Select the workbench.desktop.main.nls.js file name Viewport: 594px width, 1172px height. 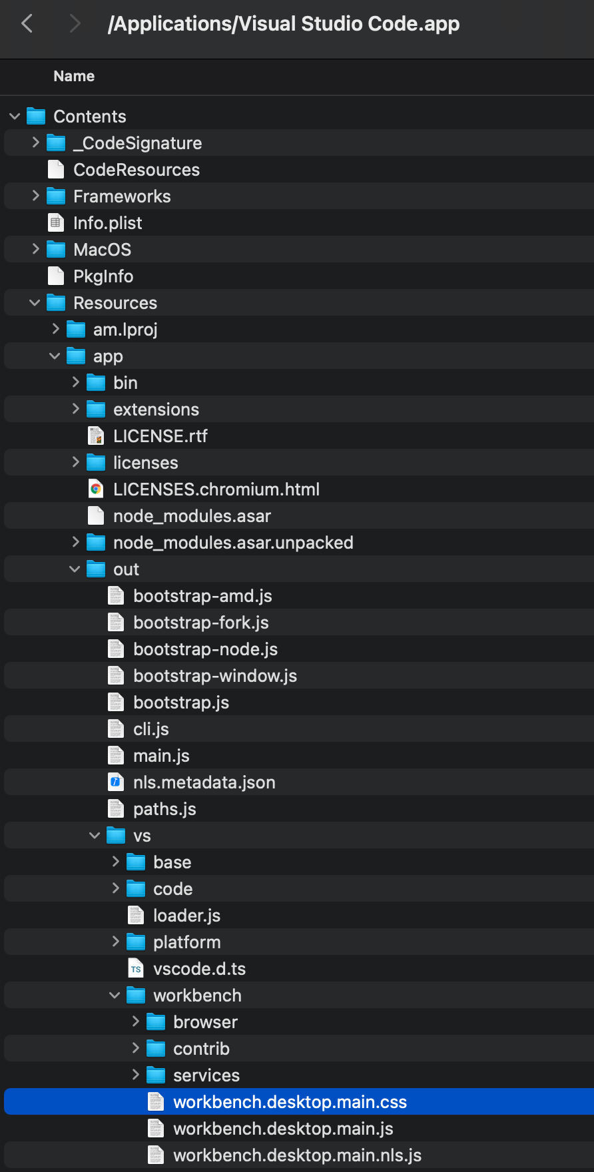coord(298,1155)
